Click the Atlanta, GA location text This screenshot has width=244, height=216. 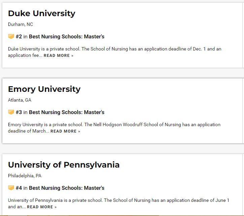tap(20, 100)
